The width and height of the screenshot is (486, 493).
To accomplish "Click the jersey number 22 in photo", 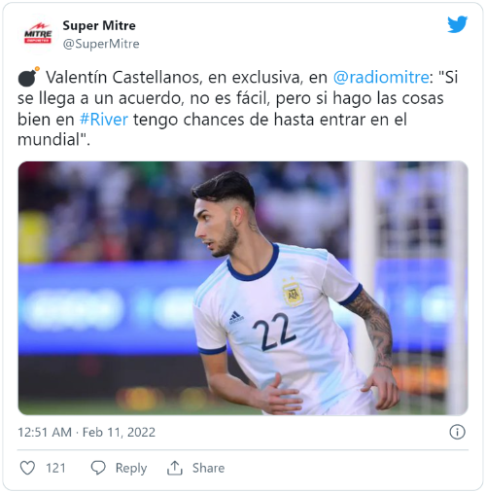I will tap(271, 332).
